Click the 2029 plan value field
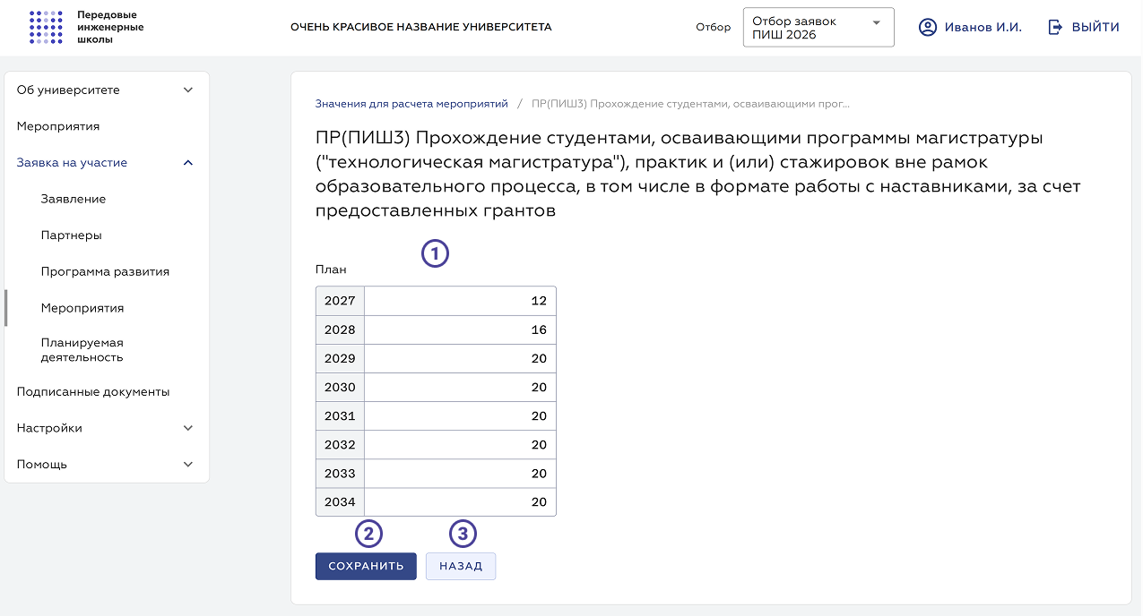 [x=460, y=358]
